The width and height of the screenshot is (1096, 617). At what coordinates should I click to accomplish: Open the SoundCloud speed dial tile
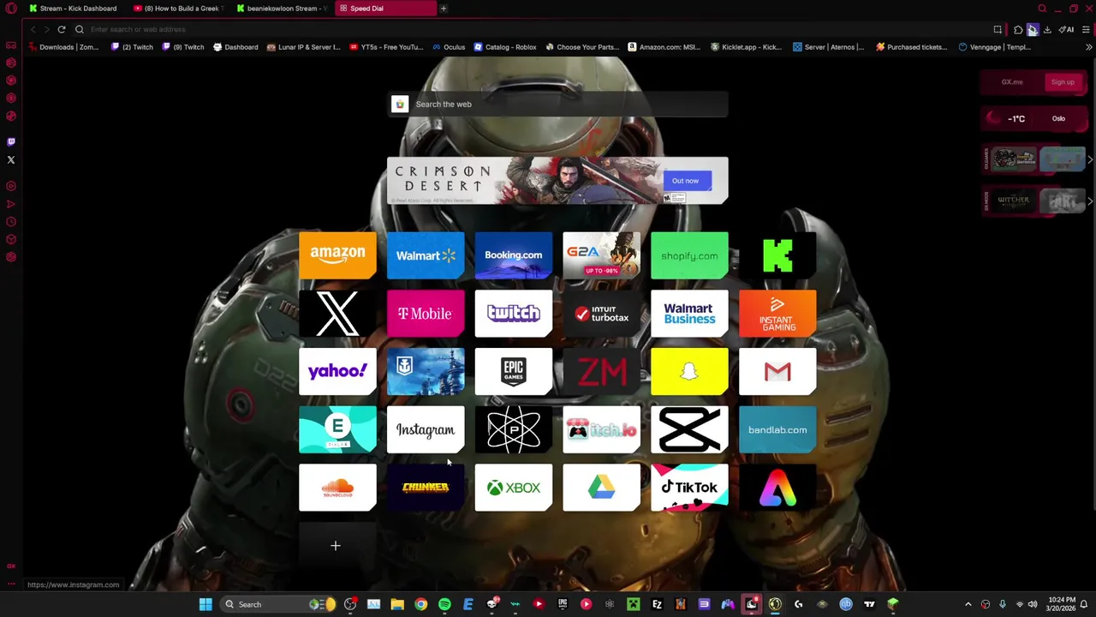(337, 488)
